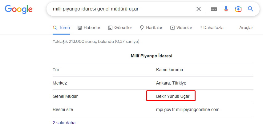The height and width of the screenshot is (124, 263).
Task: Clear the search query with X icon
Action: pos(199,9)
